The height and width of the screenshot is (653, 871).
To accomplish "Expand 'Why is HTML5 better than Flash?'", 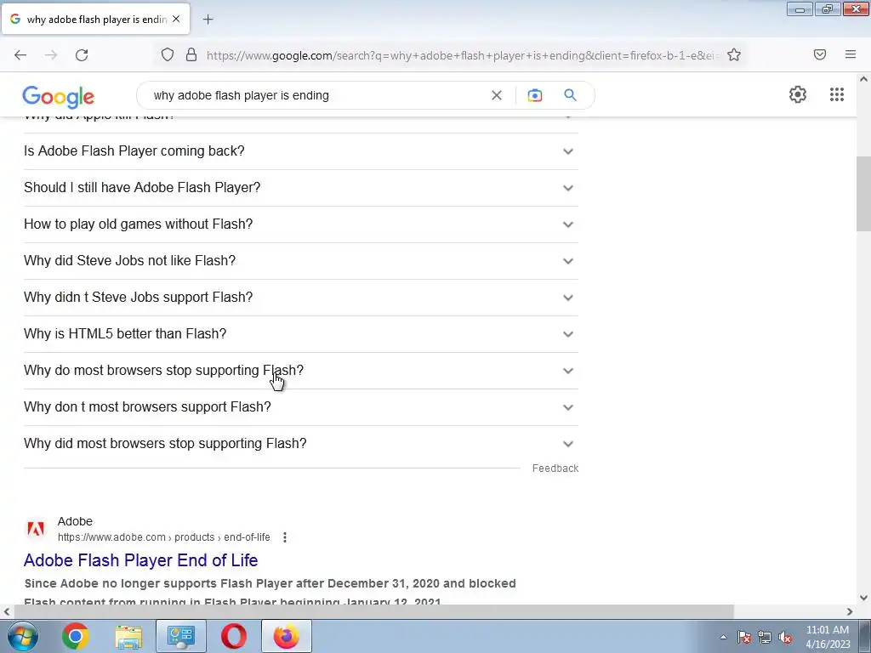I will click(300, 334).
